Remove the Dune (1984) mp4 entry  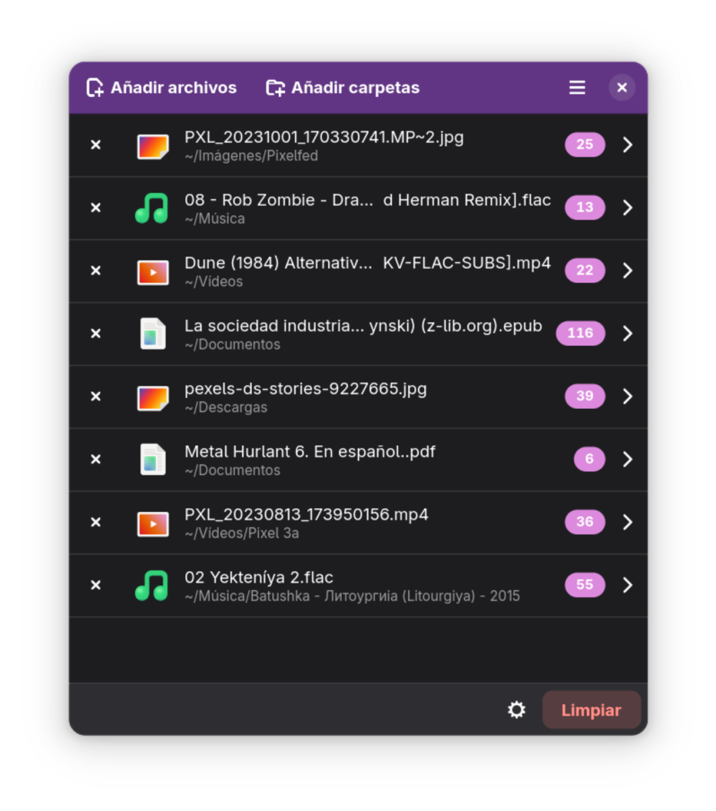[x=96, y=270]
